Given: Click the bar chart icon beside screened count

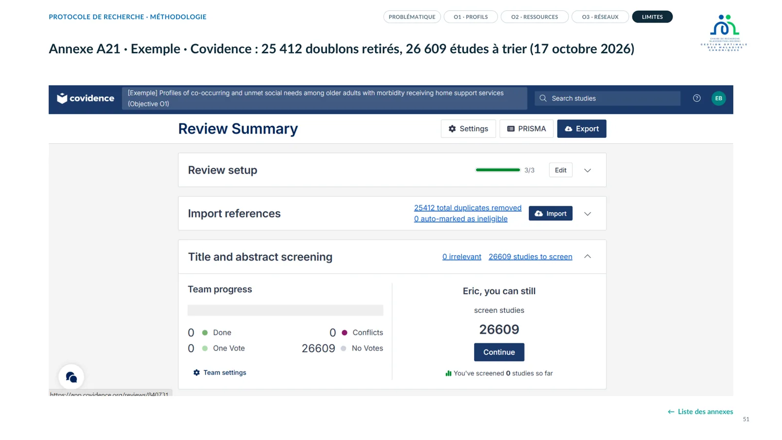Looking at the screenshot, I should 448,373.
